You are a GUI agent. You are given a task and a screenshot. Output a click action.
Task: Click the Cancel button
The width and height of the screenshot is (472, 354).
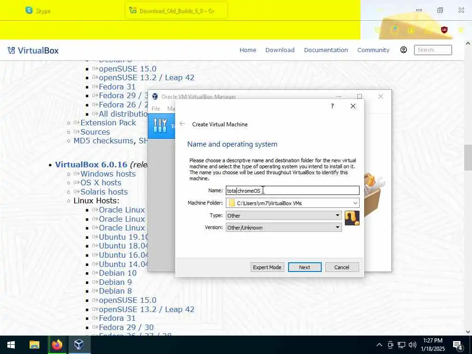[x=342, y=267]
